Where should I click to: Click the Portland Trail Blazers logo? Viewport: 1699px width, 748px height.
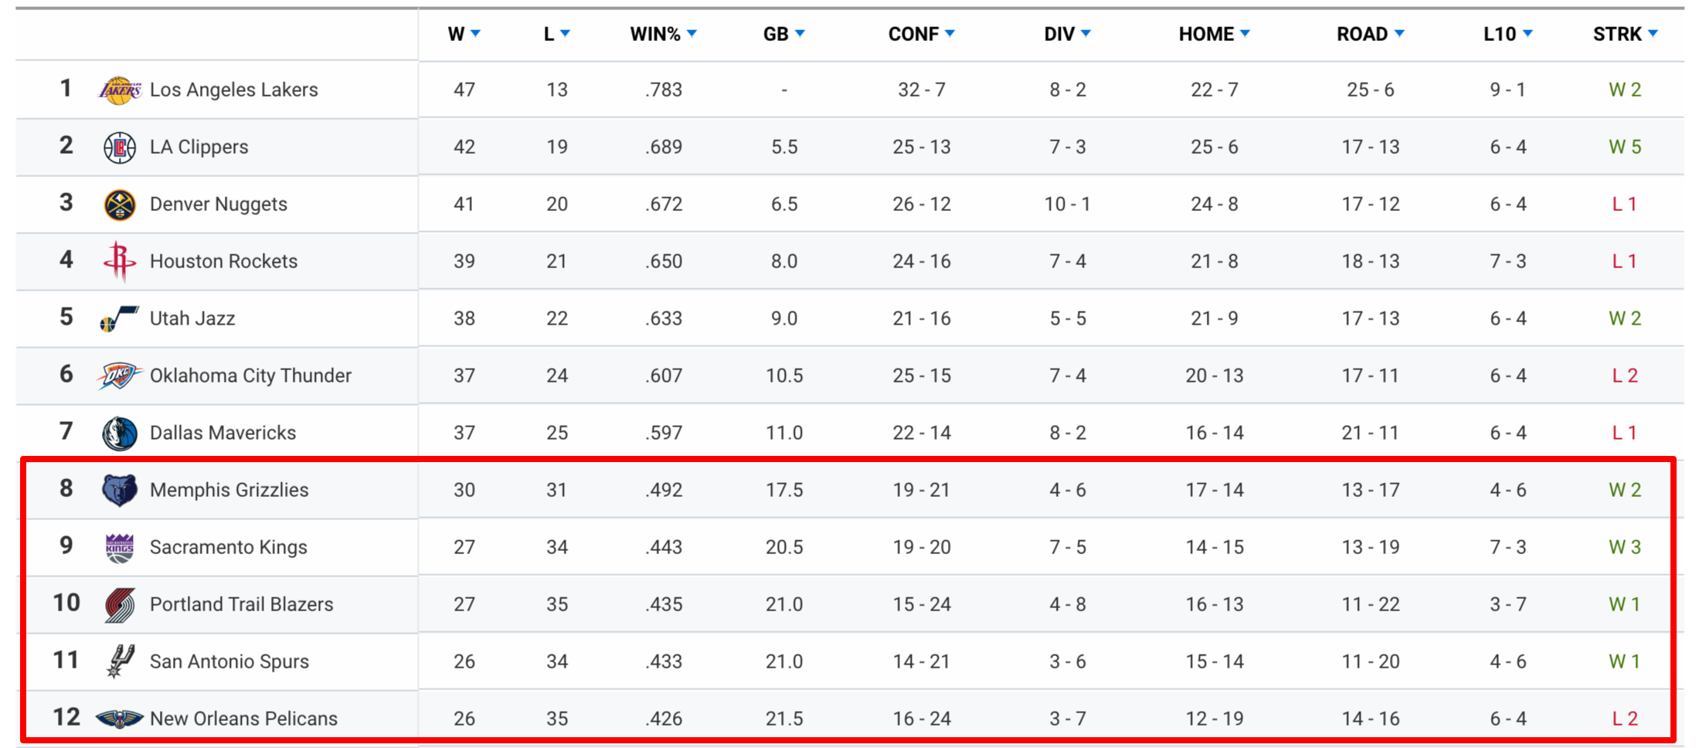(120, 604)
